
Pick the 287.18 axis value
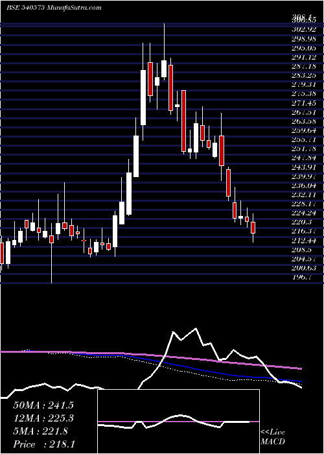click(x=305, y=66)
